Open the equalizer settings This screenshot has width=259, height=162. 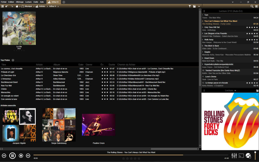234,156
